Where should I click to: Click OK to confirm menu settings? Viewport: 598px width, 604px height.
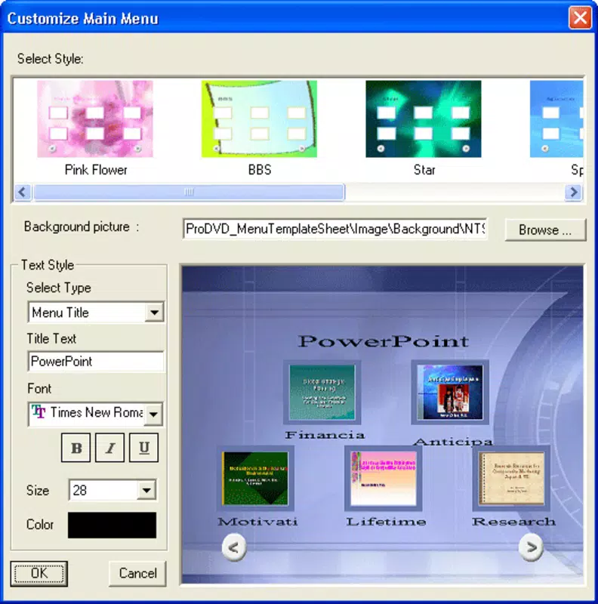[x=39, y=574]
